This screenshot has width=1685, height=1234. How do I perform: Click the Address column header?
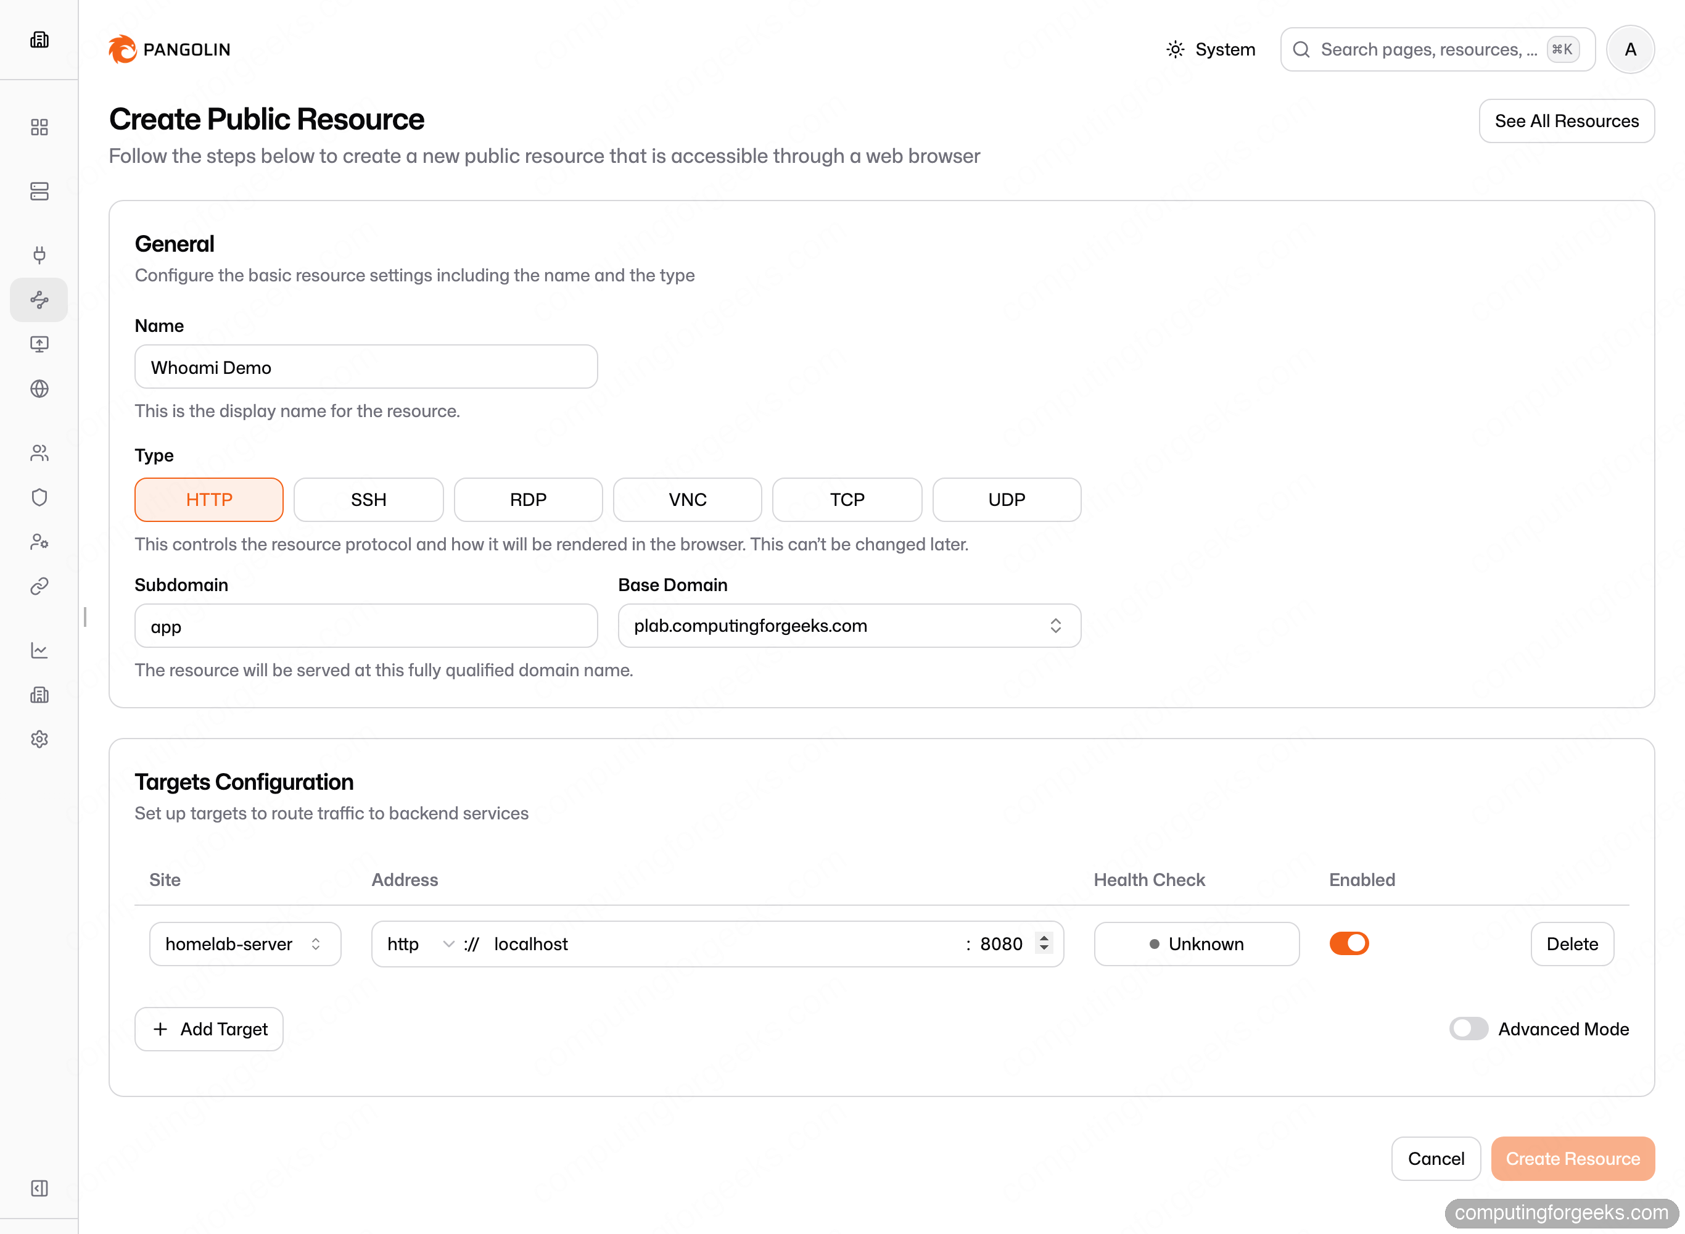pos(405,879)
